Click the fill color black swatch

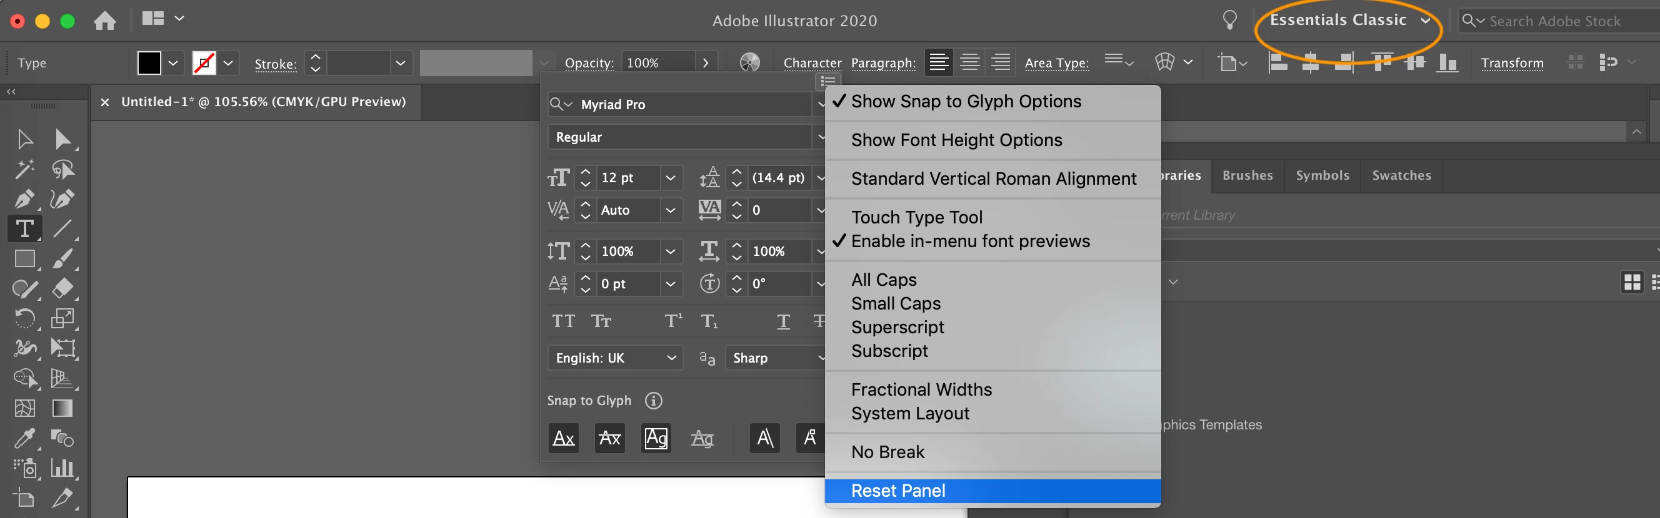(x=149, y=63)
